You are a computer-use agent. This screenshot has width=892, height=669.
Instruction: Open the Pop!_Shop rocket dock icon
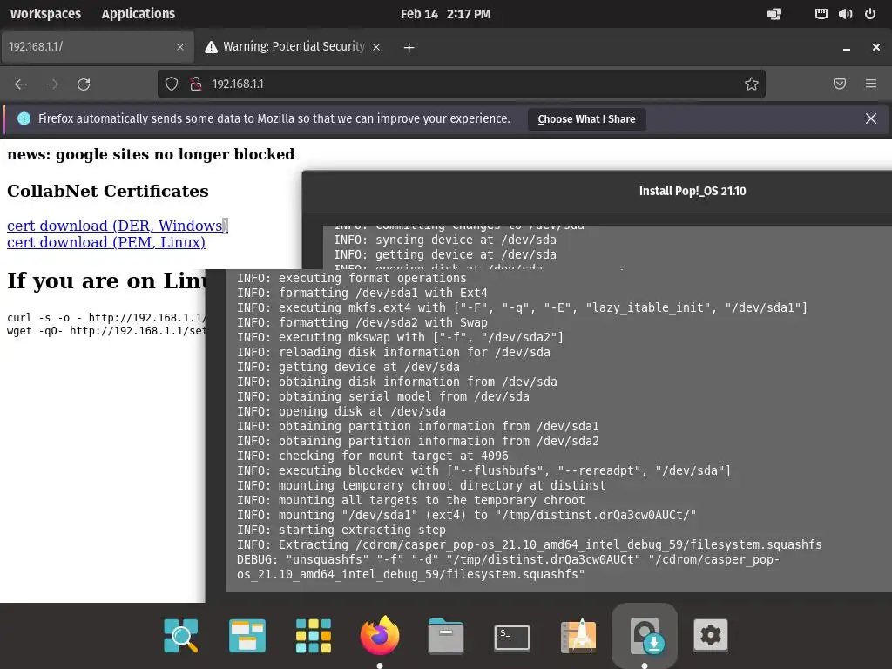click(578, 635)
